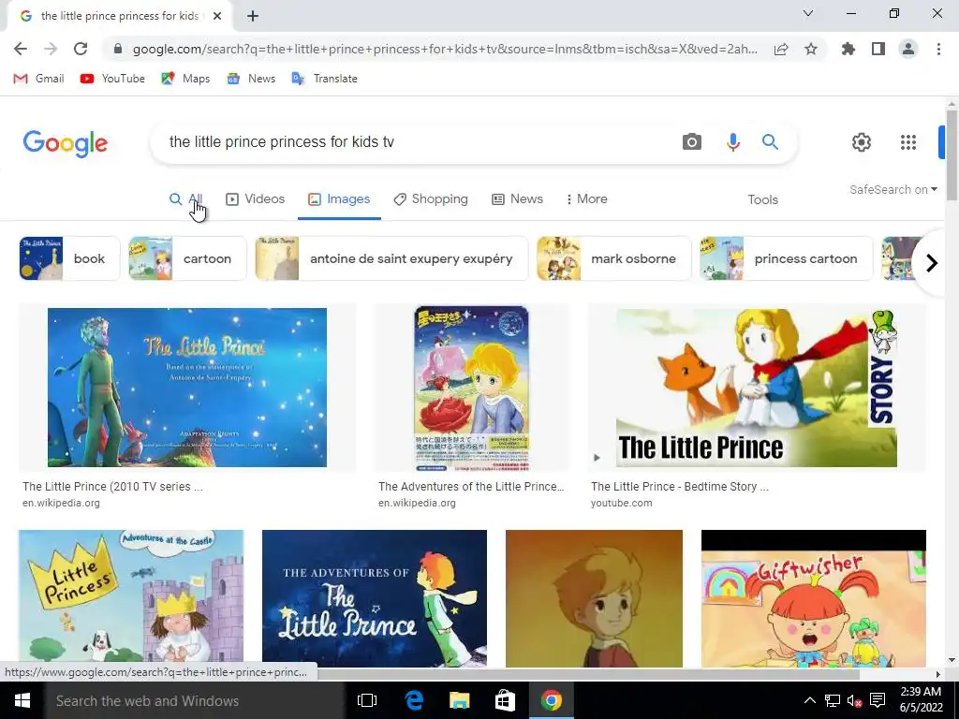The height and width of the screenshot is (719, 959).
Task: Open Gmail bookmark
Action: pyautogui.click(x=38, y=79)
